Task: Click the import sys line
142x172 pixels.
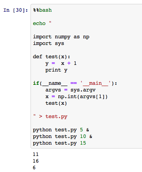Action: (49, 43)
